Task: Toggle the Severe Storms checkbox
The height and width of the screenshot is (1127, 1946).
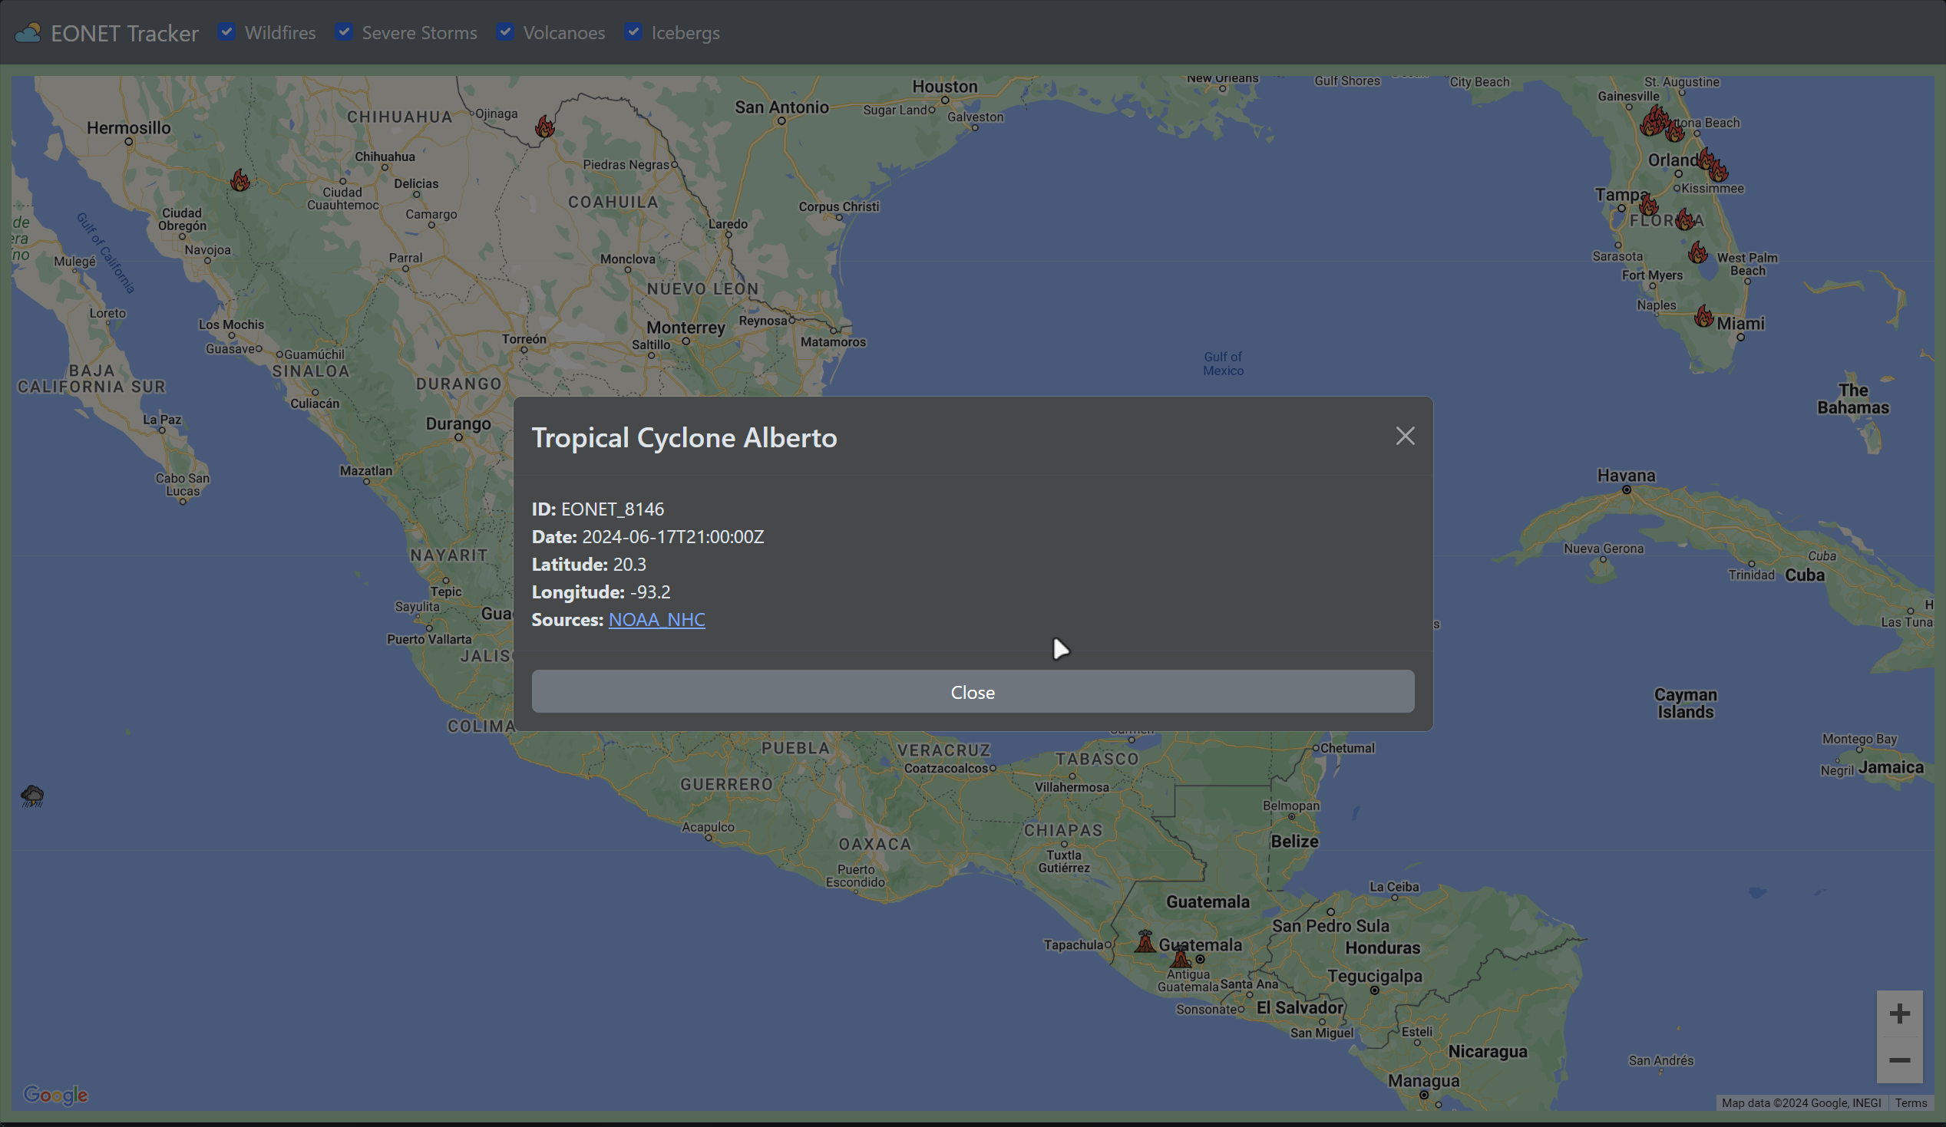Action: (x=345, y=32)
